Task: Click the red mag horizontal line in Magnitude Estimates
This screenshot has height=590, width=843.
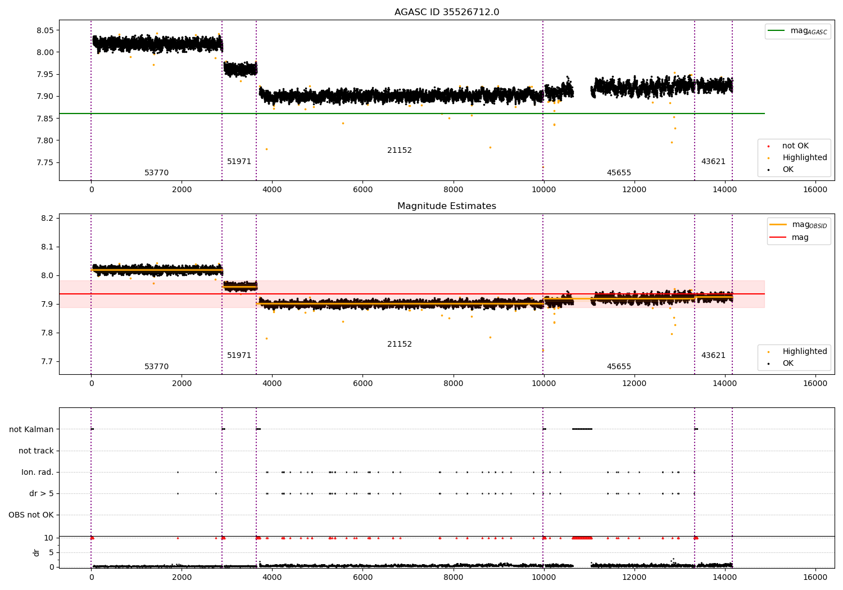Action: tap(411, 294)
